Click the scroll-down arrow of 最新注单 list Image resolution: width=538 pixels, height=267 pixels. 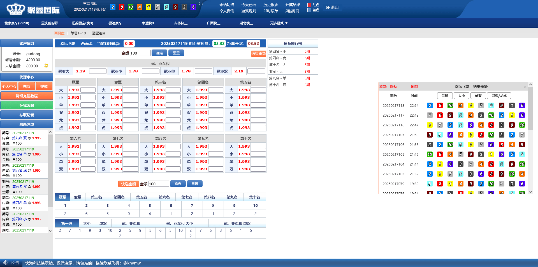coord(50,231)
